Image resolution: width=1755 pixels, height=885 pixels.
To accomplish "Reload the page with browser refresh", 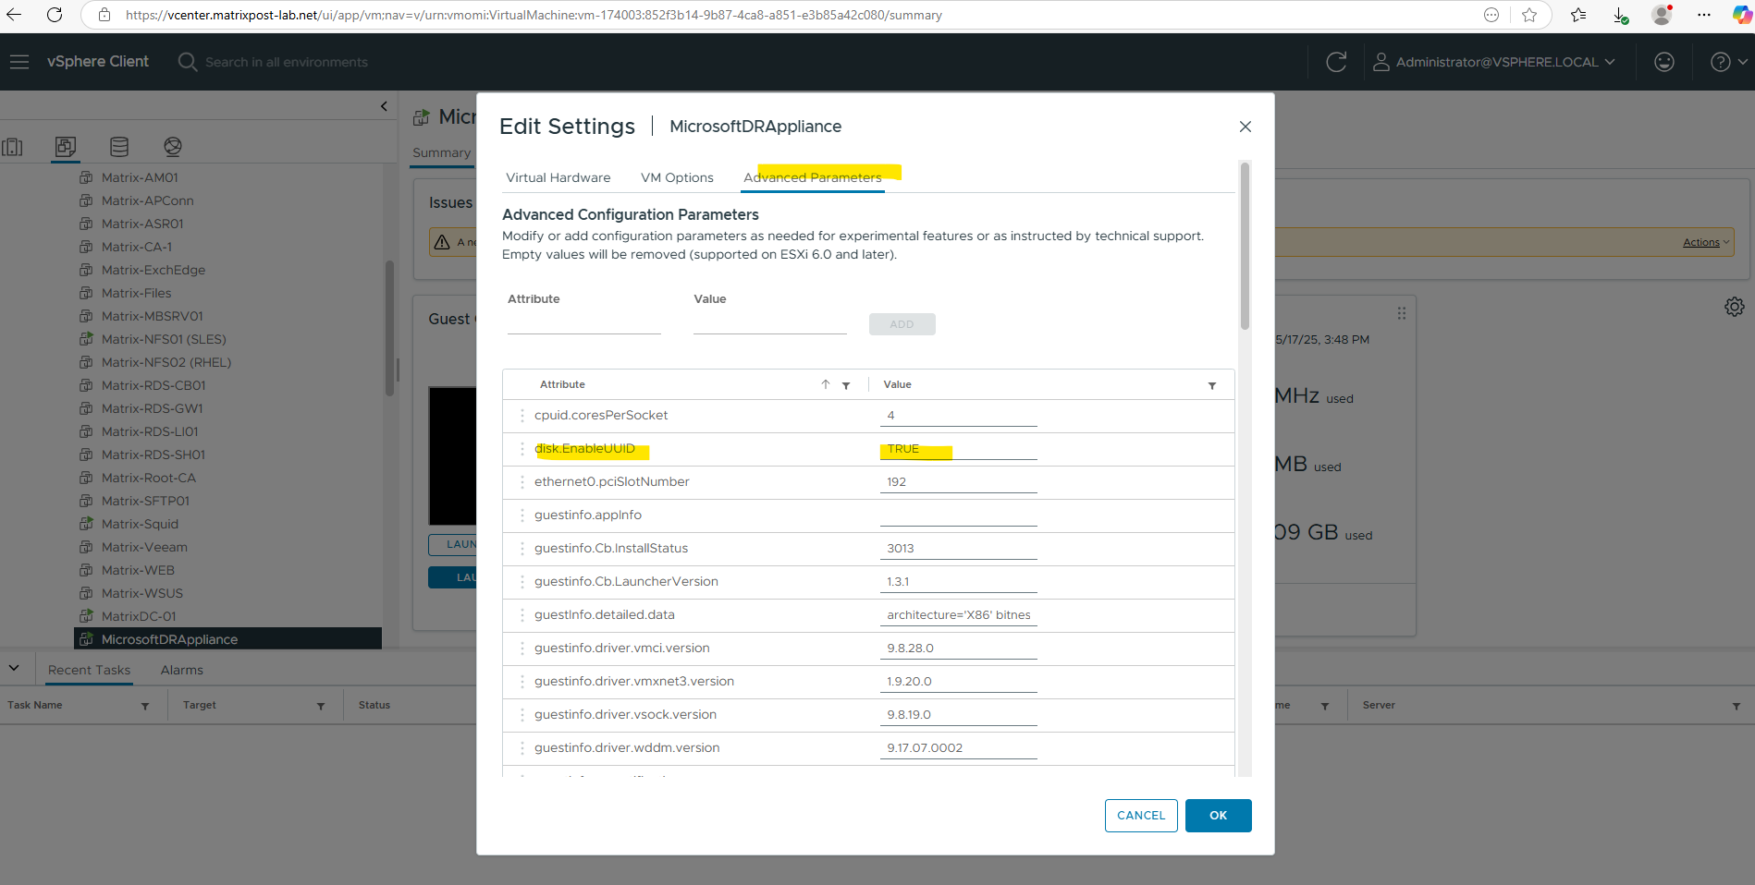I will [x=55, y=15].
